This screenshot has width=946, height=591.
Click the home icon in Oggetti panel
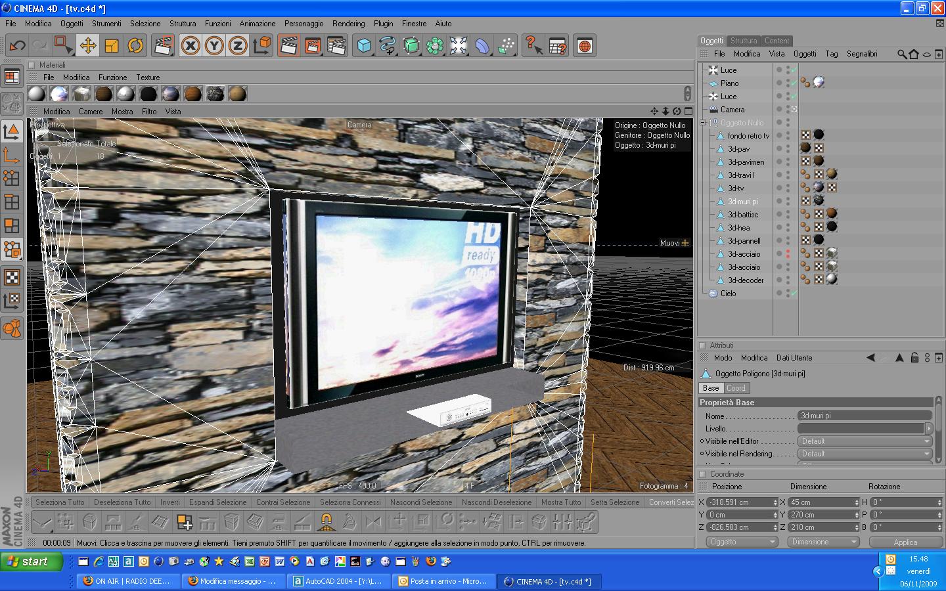(914, 54)
